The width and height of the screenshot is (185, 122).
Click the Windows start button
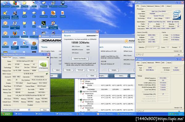point(6,114)
